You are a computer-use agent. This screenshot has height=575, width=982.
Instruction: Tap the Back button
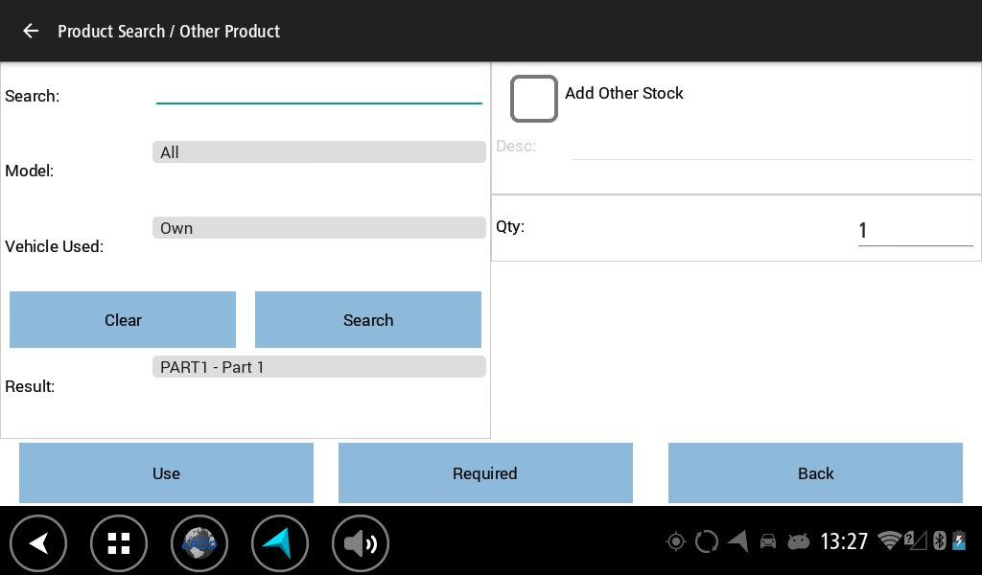(x=815, y=473)
